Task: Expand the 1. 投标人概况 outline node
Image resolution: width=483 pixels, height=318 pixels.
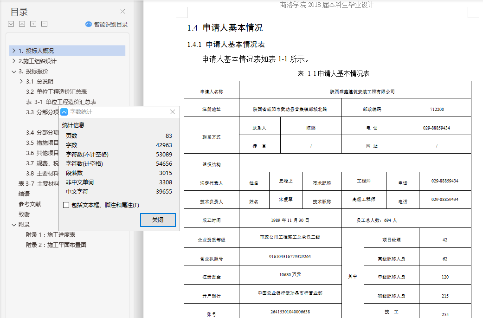Action: point(13,51)
